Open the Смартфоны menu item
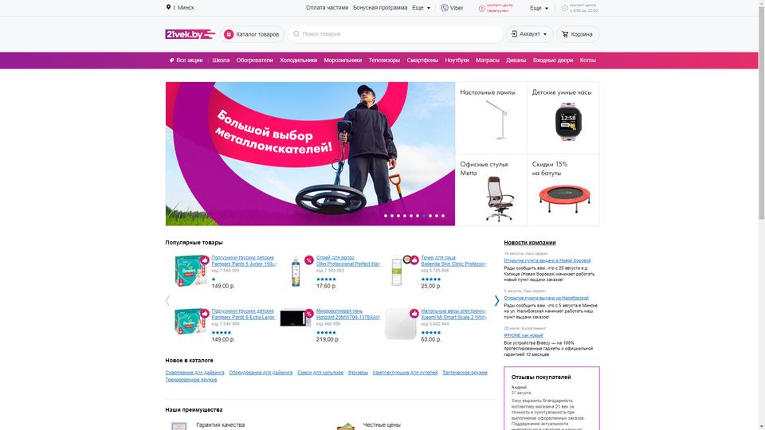 click(x=422, y=61)
